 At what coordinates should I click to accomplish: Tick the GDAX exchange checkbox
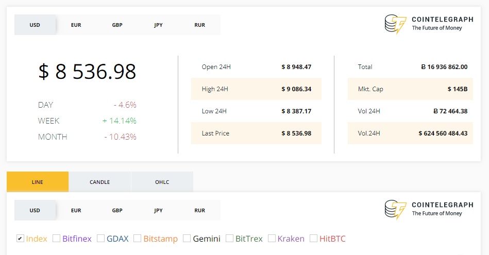point(101,239)
